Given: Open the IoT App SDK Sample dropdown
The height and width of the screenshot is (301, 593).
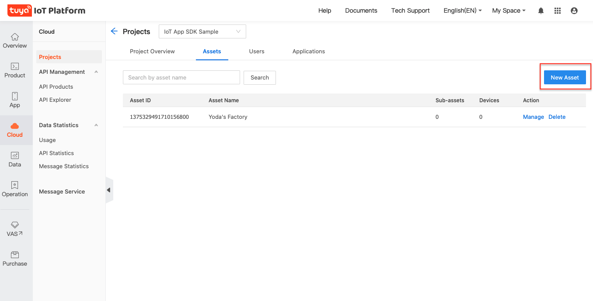Looking at the screenshot, I should [202, 31].
